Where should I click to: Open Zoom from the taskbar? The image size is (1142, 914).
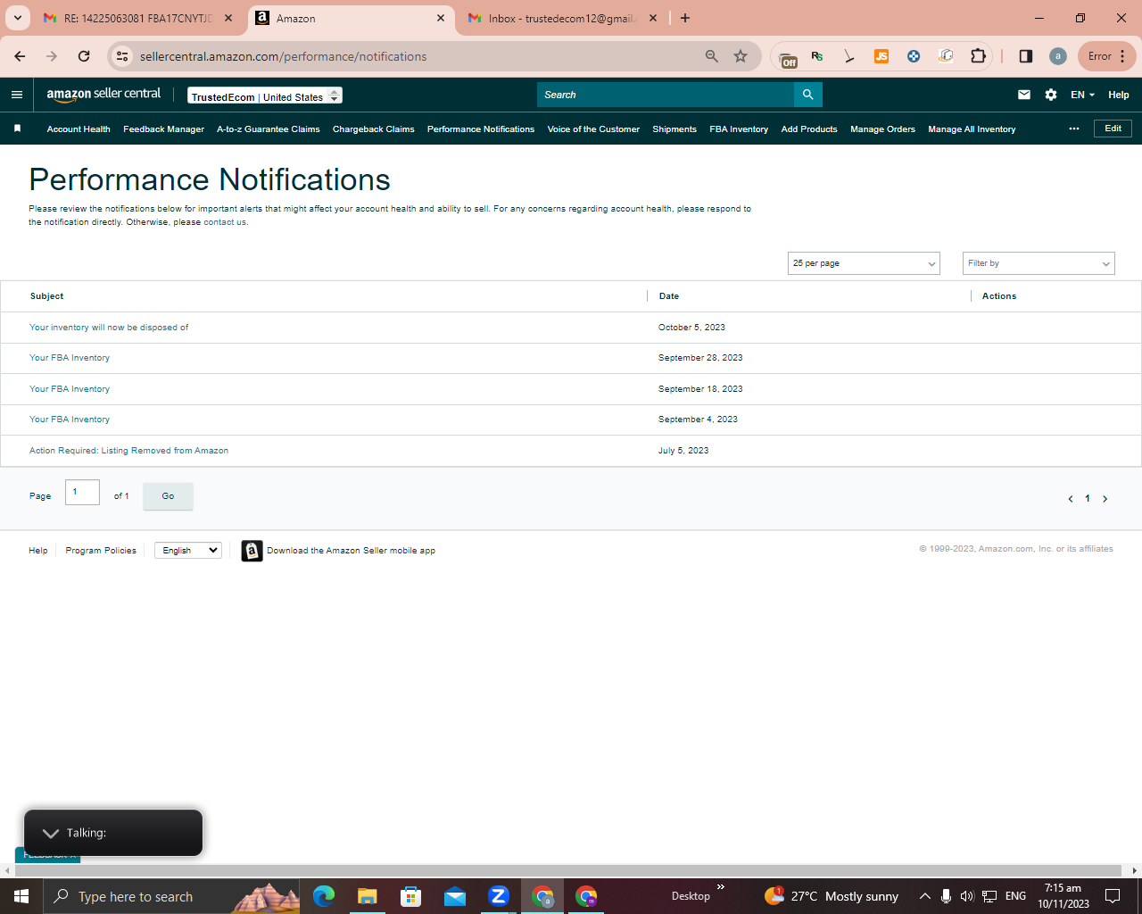pyautogui.click(x=499, y=896)
